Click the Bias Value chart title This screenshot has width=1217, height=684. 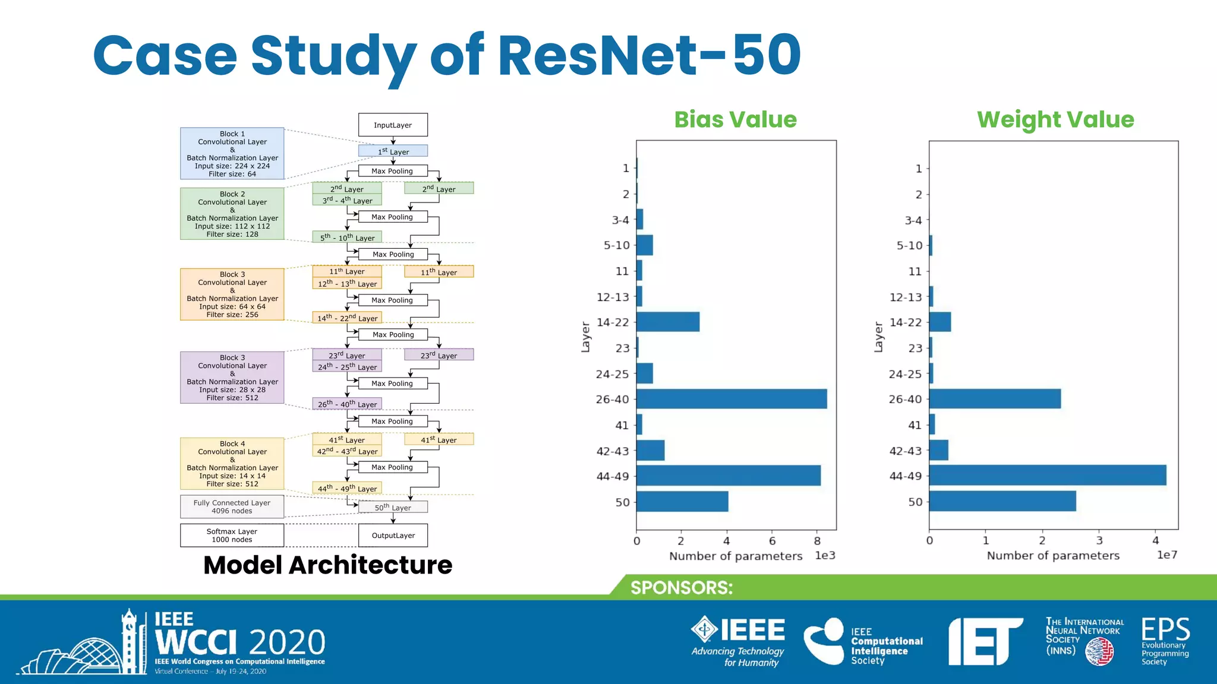point(735,119)
